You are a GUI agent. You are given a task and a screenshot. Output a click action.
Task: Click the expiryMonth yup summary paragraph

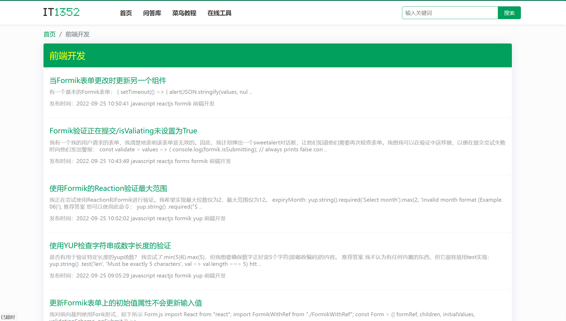point(276,203)
